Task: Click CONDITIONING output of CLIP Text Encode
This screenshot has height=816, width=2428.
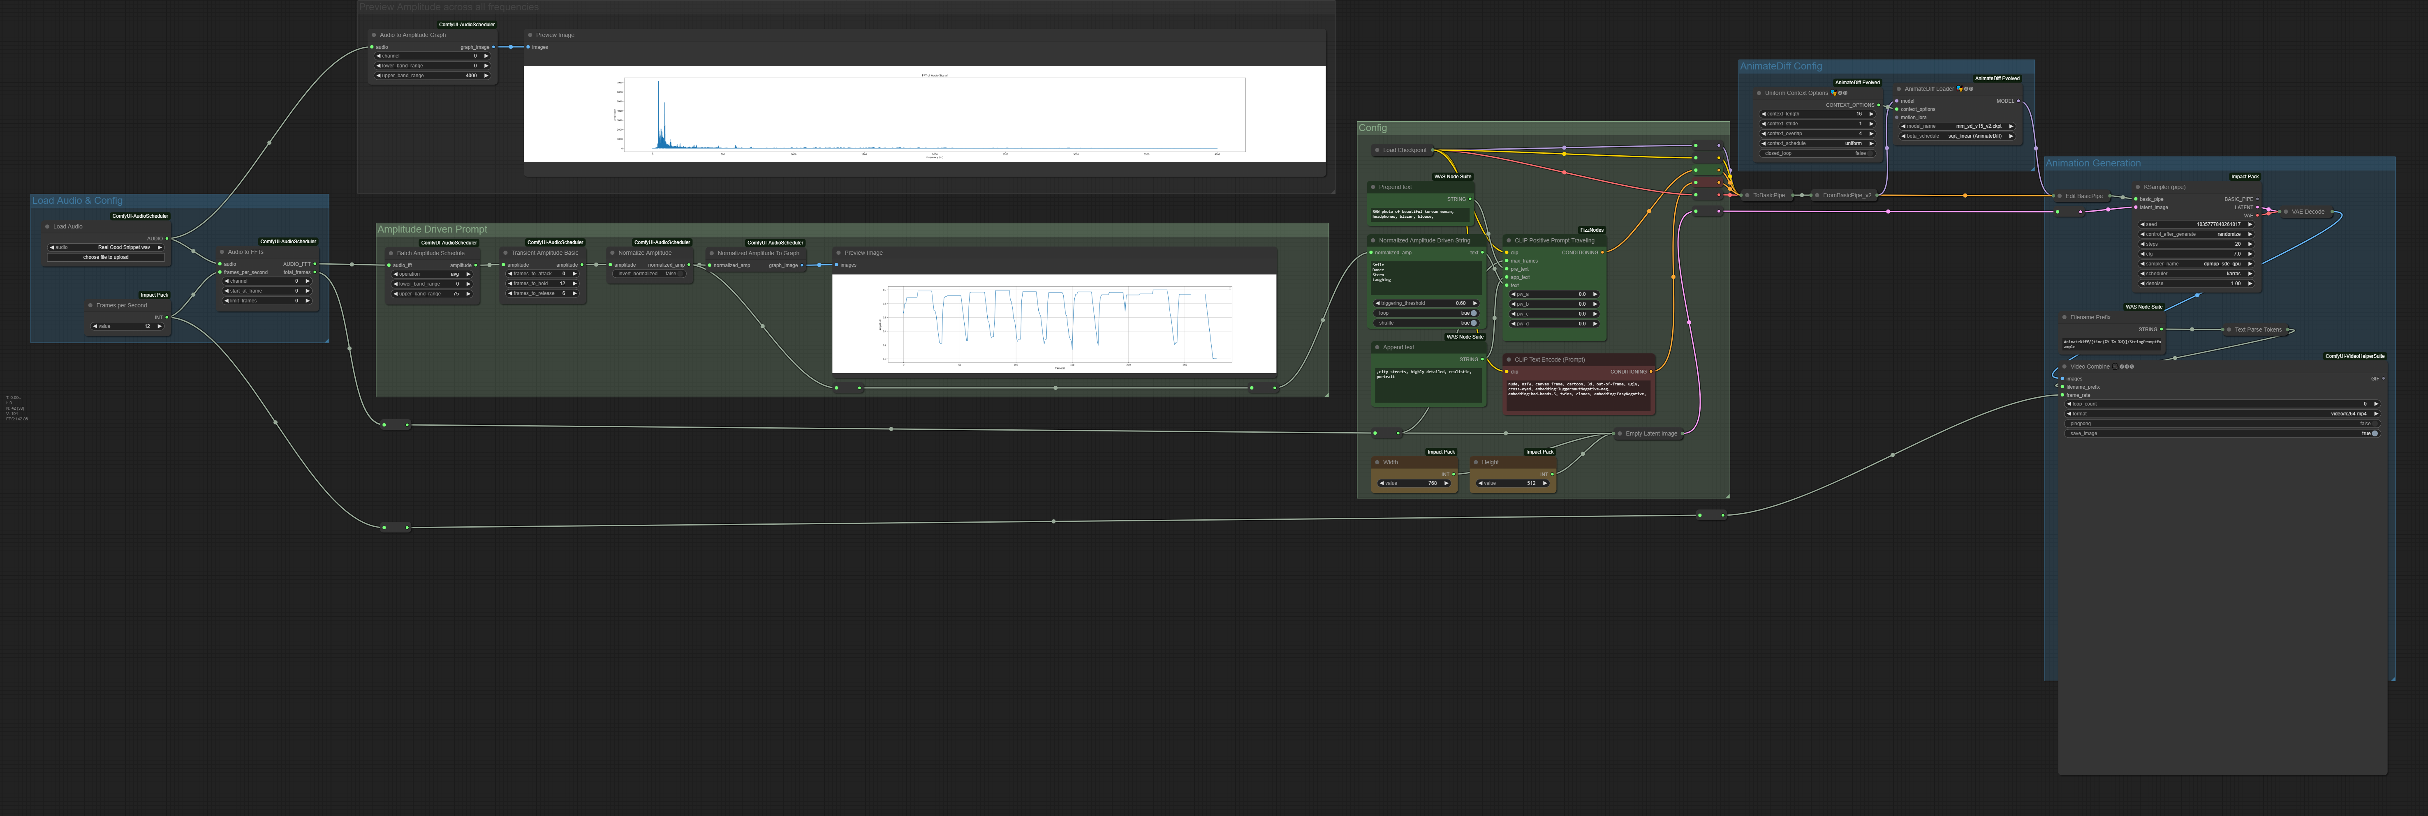Action: [1650, 371]
